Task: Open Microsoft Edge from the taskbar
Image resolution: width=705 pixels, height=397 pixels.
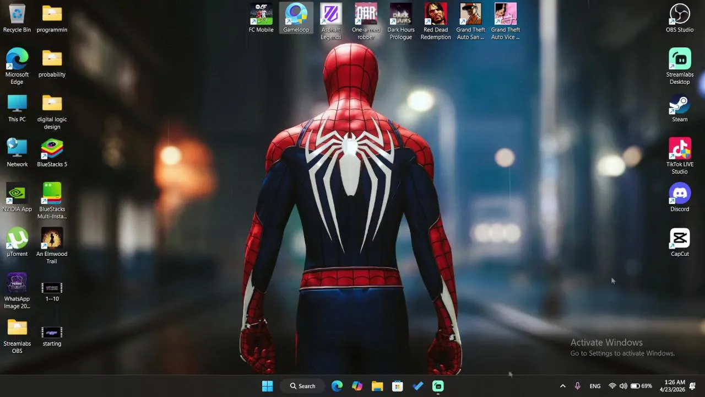Action: (x=337, y=386)
